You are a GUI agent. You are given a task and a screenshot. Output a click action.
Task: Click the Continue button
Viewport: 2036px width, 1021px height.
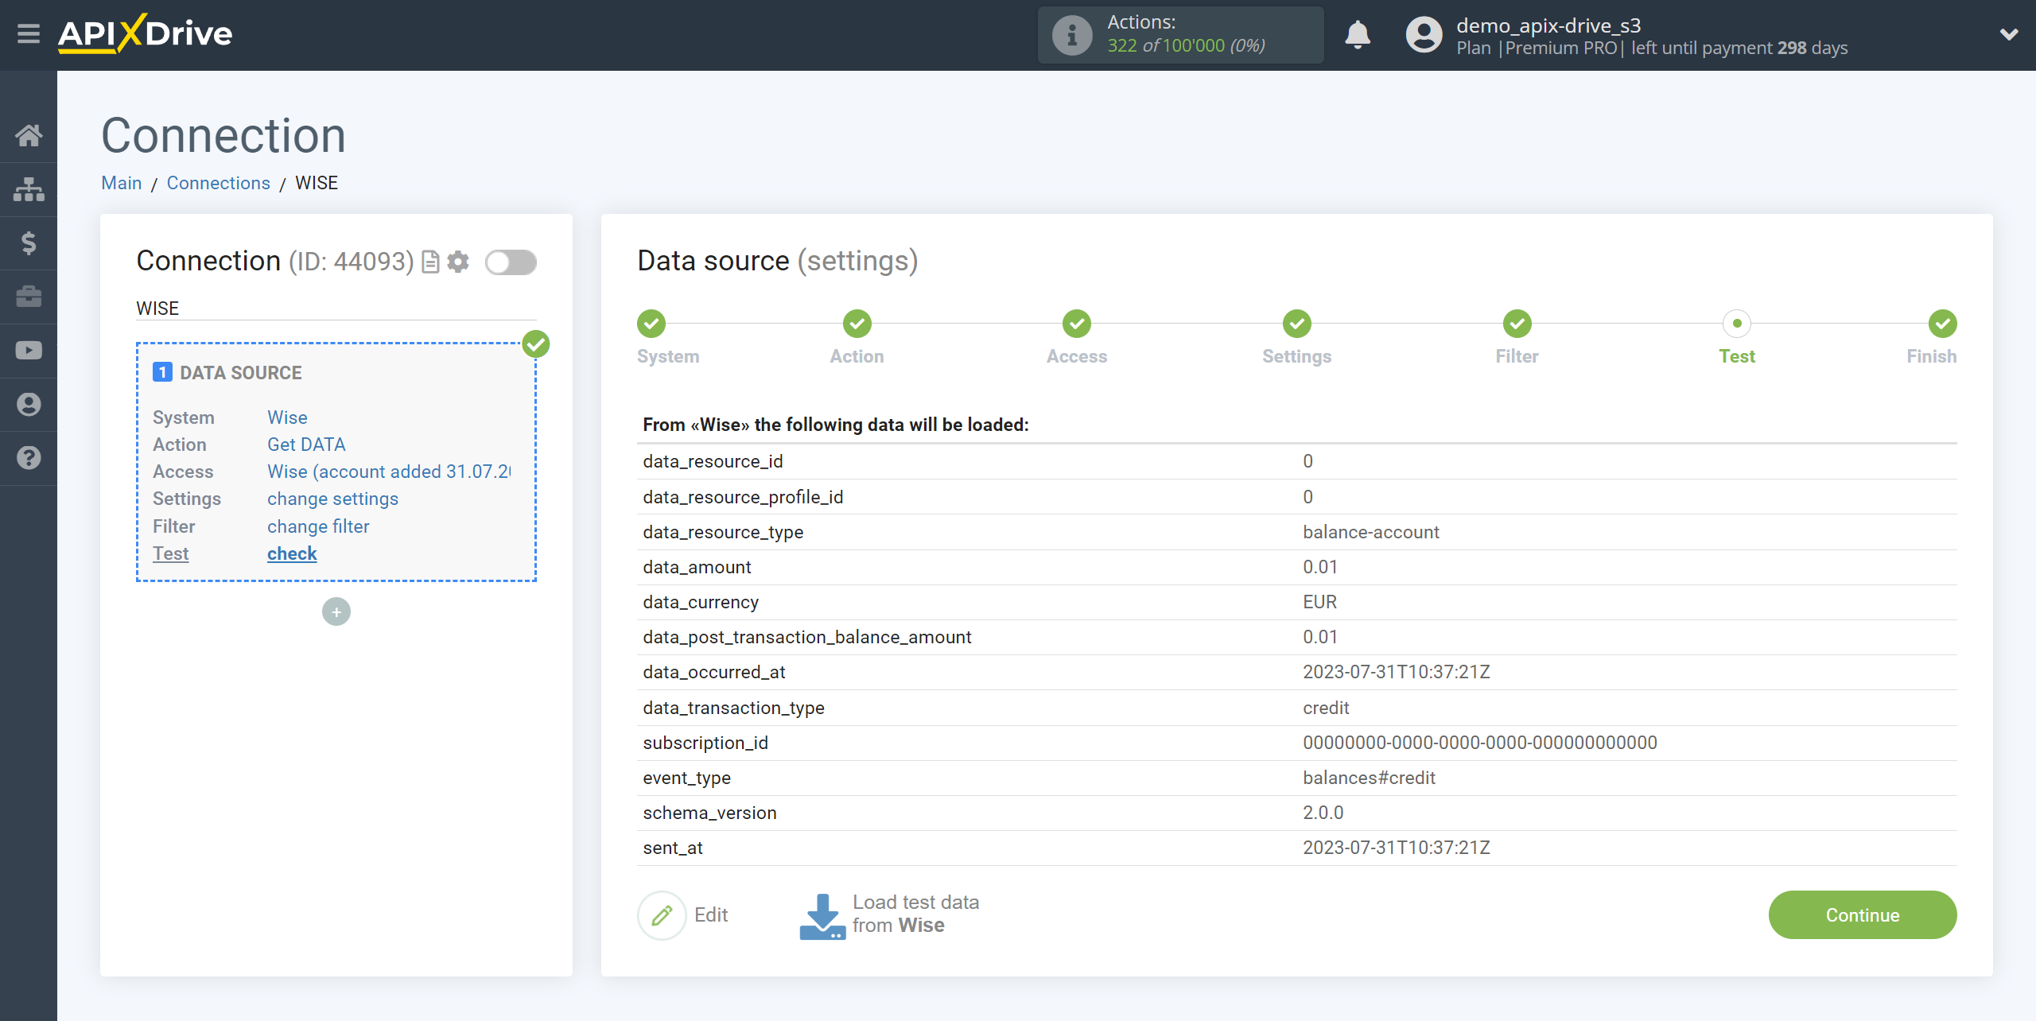pyautogui.click(x=1863, y=915)
